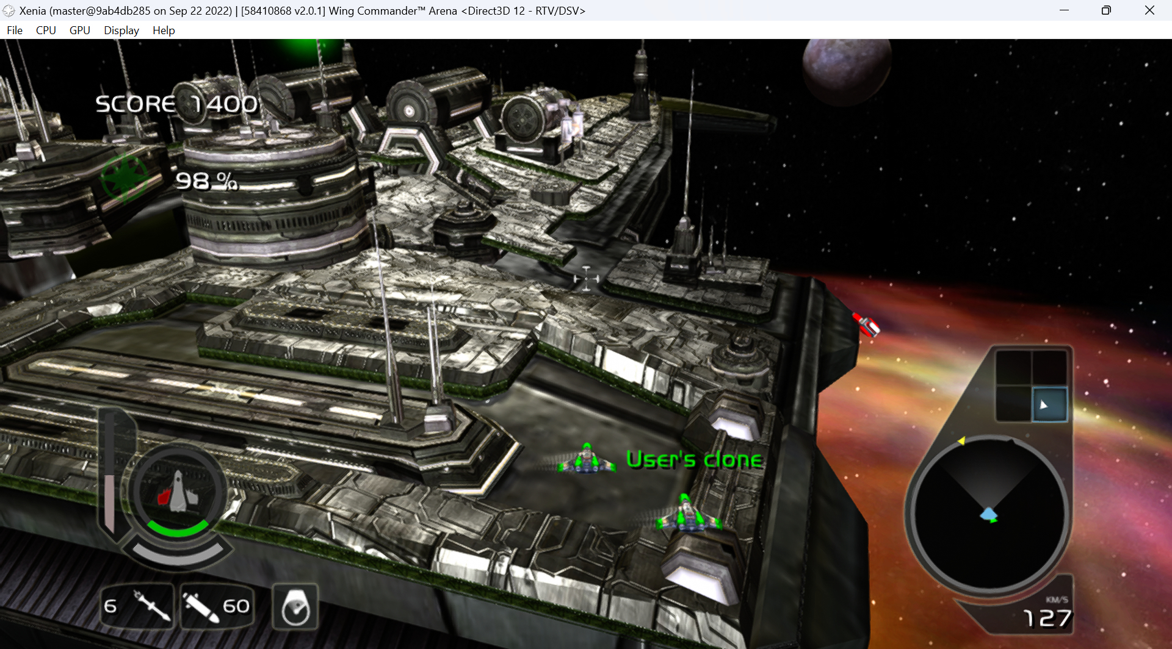The height and width of the screenshot is (649, 1172).
Task: Open the Help menu
Action: [164, 30]
